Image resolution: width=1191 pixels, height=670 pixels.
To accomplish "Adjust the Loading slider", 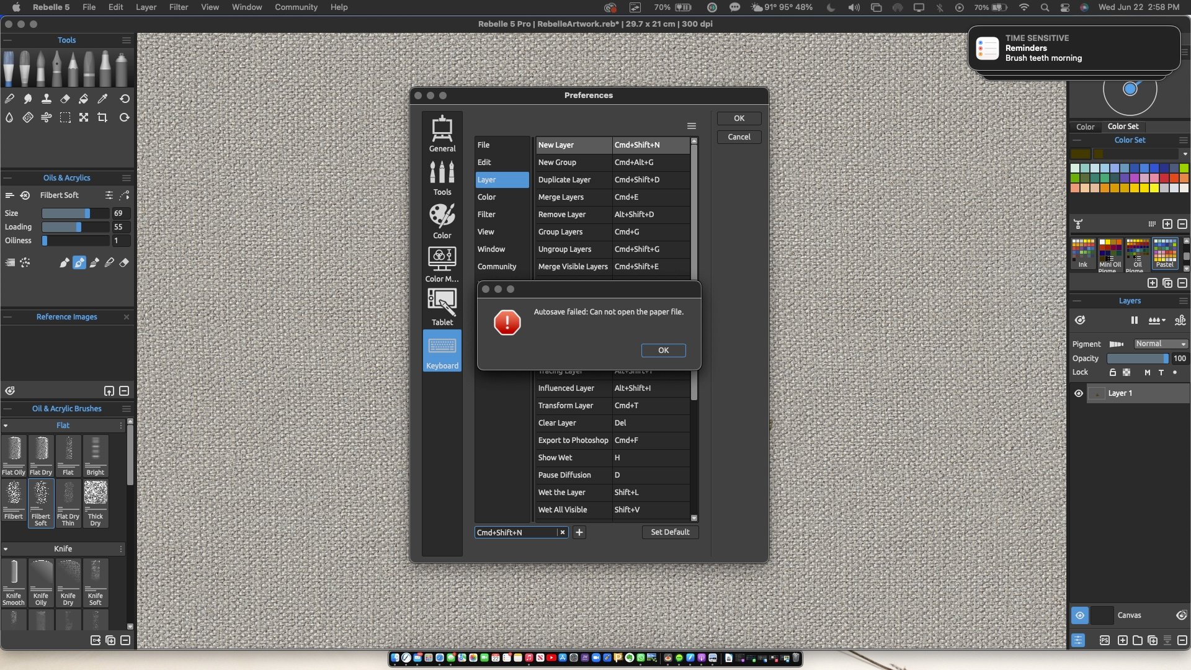I will coord(75,227).
